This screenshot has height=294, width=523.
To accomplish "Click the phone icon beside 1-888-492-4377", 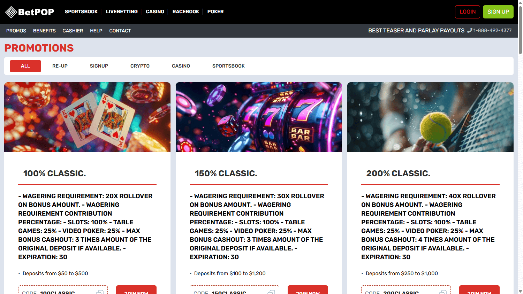I will (470, 30).
